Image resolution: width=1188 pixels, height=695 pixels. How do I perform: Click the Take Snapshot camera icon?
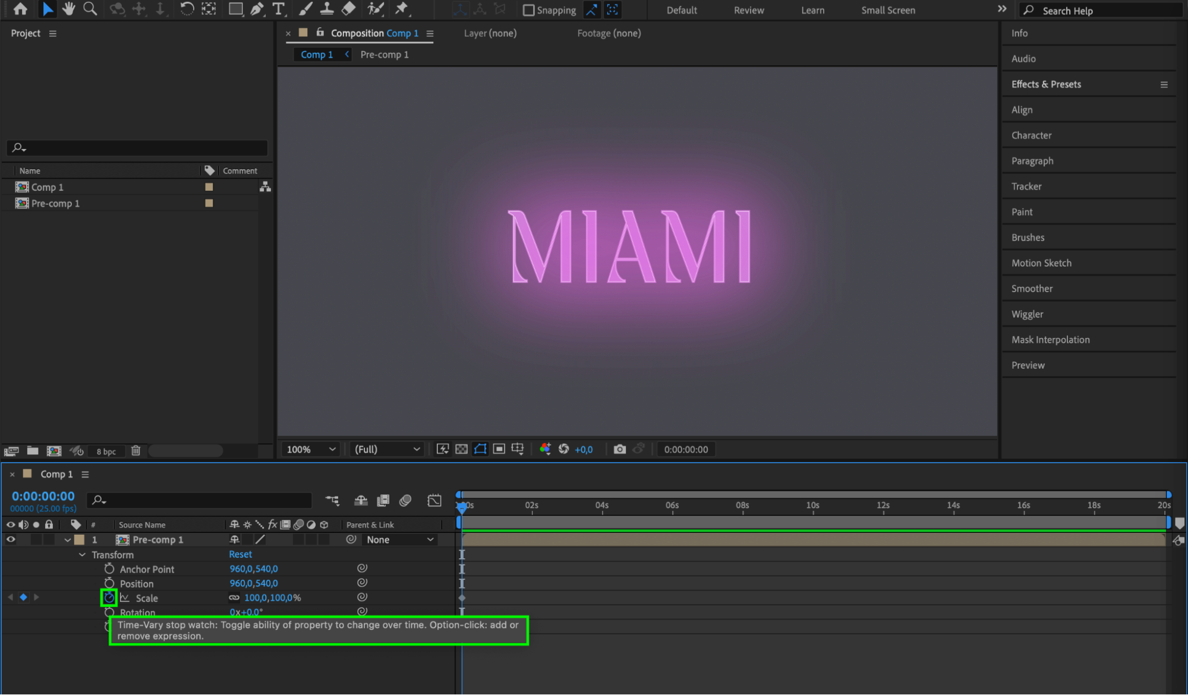click(619, 449)
